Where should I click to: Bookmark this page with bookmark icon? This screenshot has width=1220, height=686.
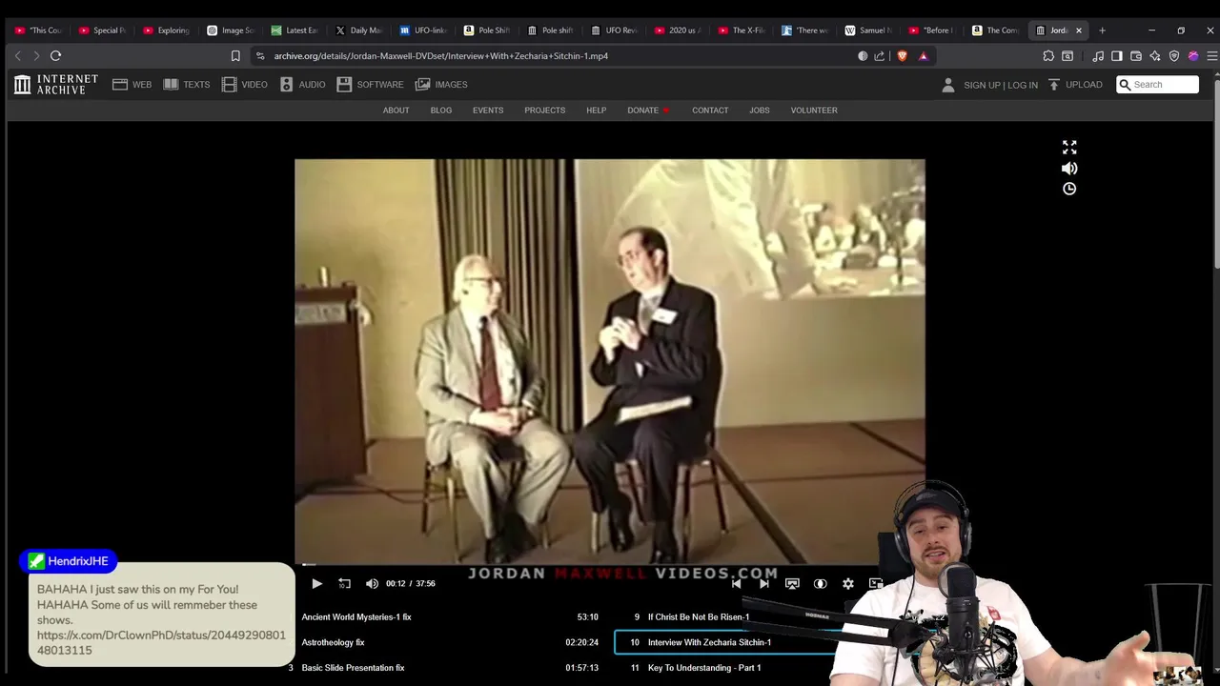point(235,56)
